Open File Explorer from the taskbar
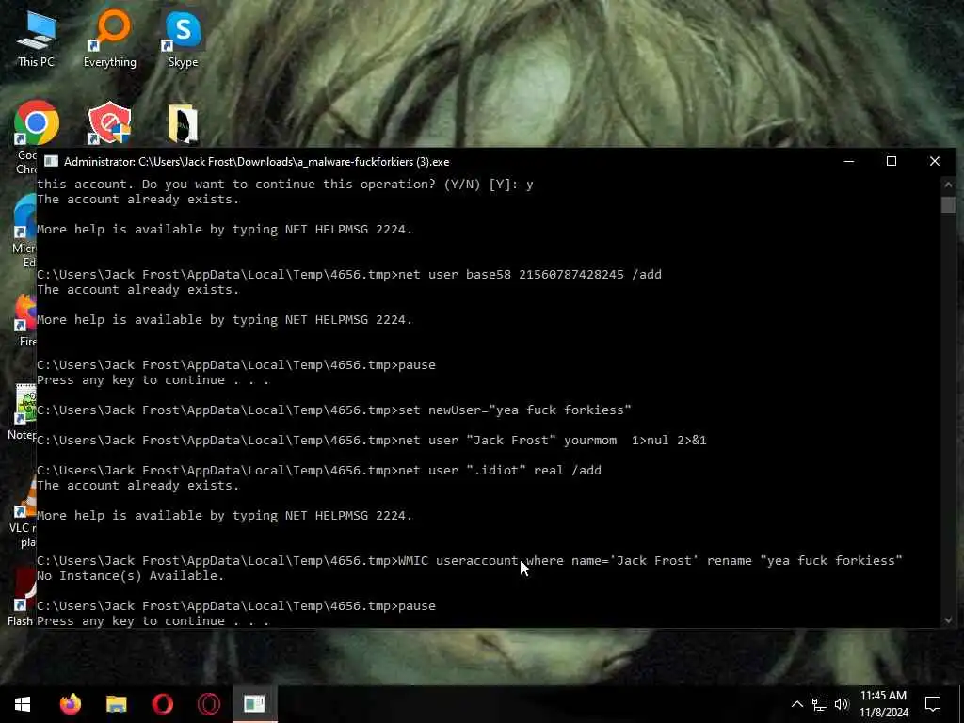Viewport: 964px width, 723px height. 116,704
